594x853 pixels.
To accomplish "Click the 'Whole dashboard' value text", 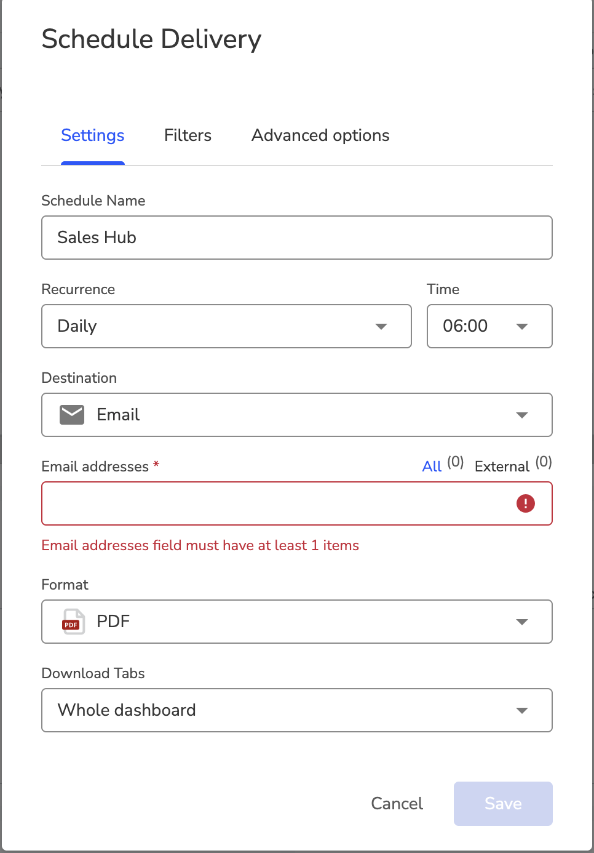I will [x=127, y=710].
